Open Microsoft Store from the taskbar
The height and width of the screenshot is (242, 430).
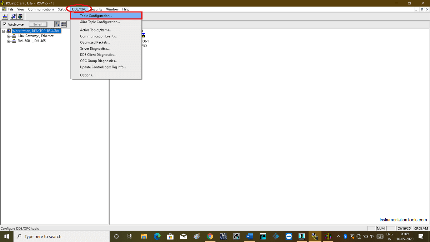pos(170,236)
